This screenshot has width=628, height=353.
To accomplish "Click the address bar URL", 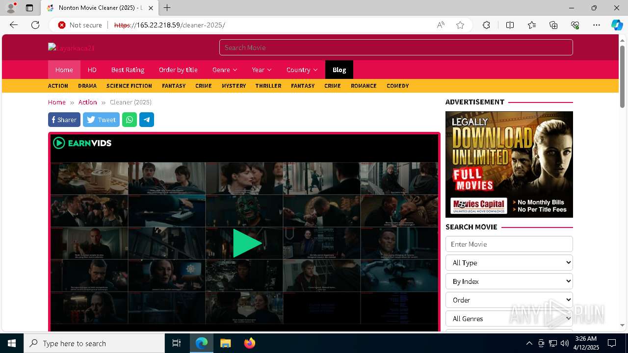I will click(169, 25).
